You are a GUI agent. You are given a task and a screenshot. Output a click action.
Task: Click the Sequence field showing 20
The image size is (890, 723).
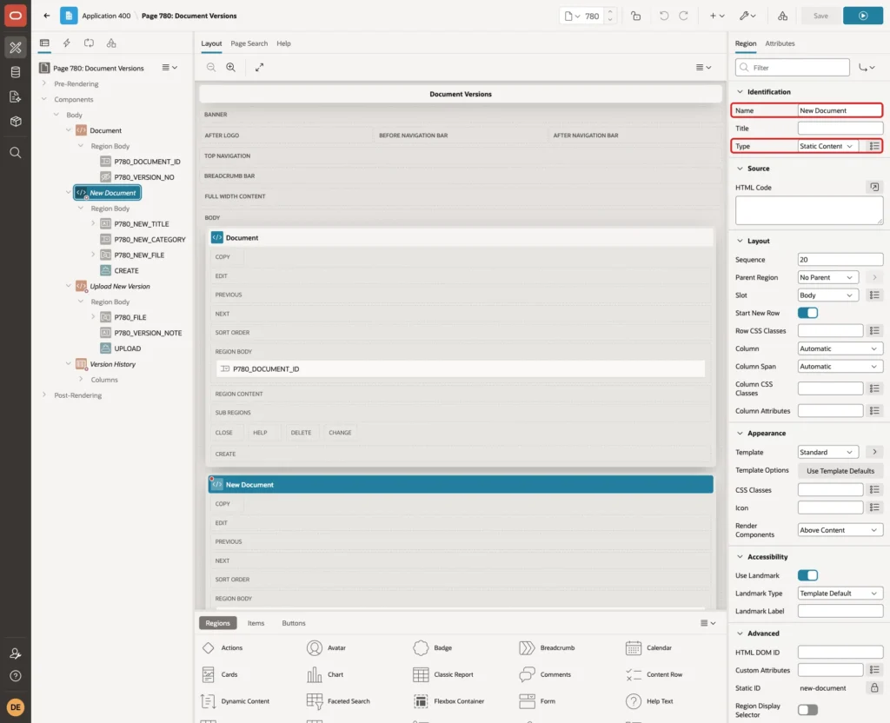(840, 259)
